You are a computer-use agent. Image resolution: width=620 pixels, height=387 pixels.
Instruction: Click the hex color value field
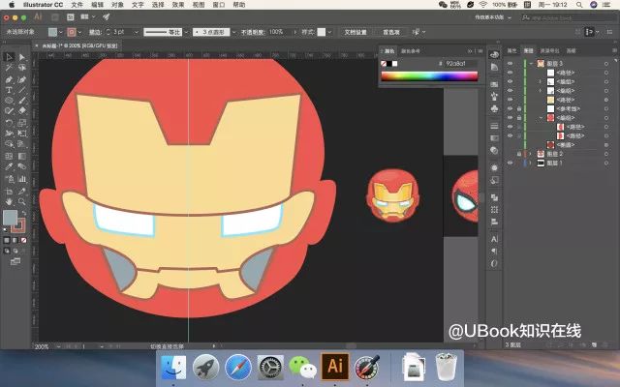click(x=461, y=63)
